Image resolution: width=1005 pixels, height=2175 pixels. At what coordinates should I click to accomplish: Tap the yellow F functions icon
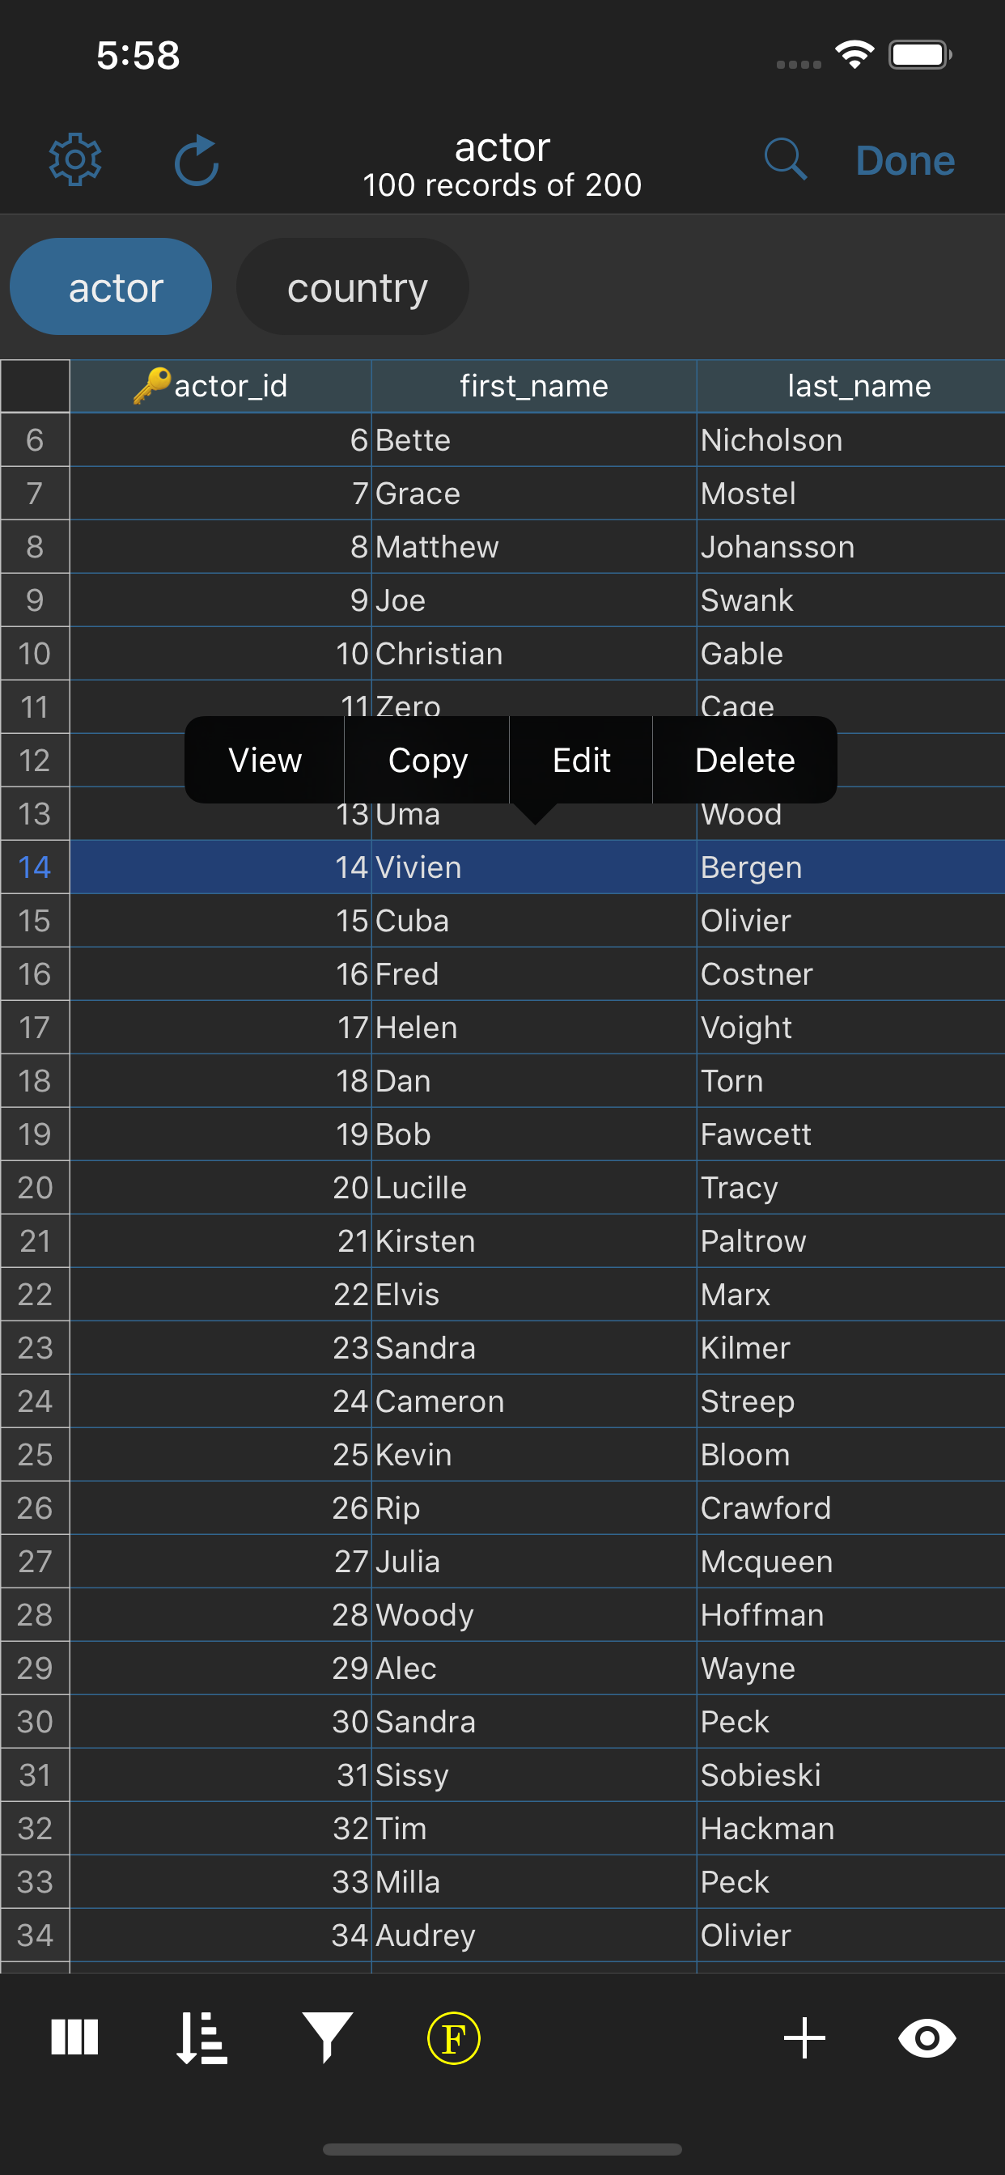pyautogui.click(x=453, y=2037)
